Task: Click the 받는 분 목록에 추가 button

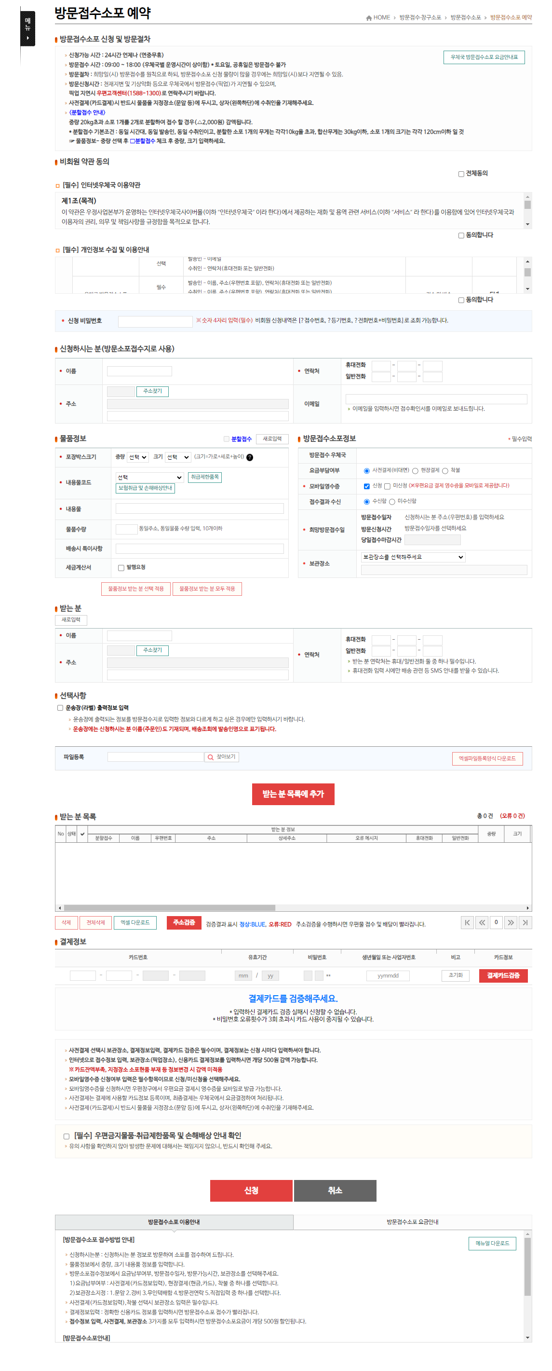Action: point(293,794)
